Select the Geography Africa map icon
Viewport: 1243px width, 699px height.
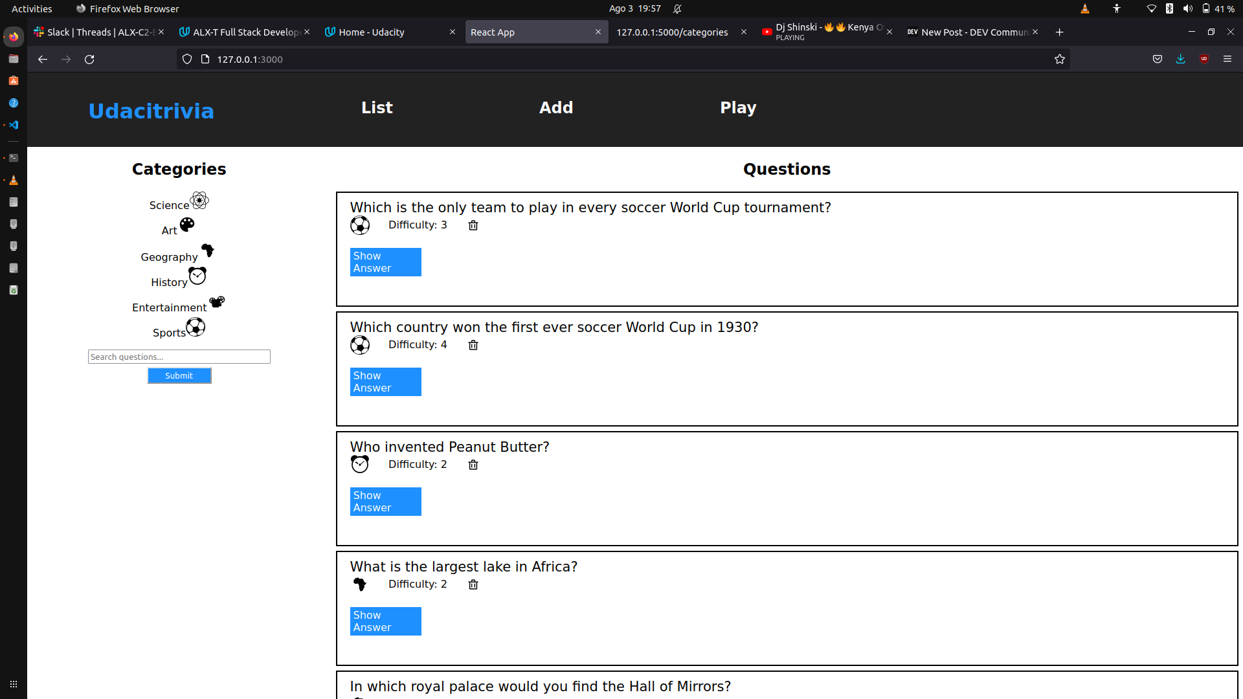point(208,250)
